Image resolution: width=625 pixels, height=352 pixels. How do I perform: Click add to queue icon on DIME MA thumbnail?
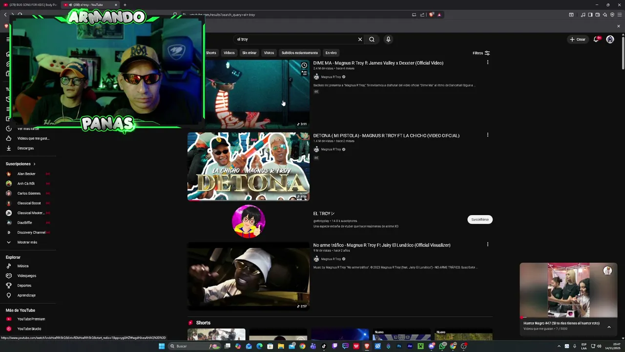click(x=304, y=73)
